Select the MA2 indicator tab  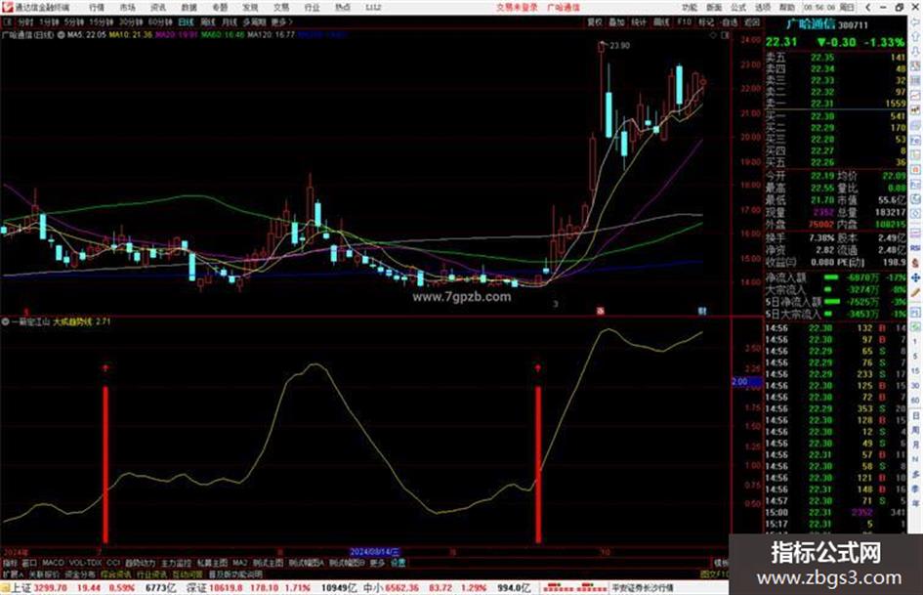pos(239,563)
